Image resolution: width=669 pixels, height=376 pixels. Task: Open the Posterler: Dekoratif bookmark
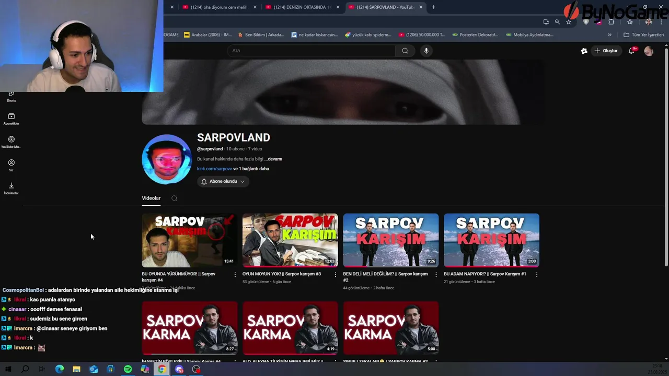(475, 35)
